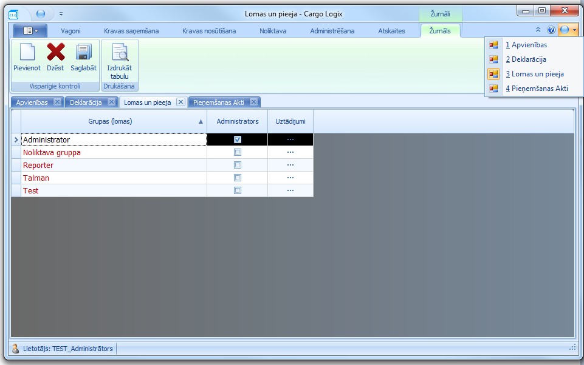Switch to the Deklarācija document tab
Viewport: 584px width, 365px height.
tap(85, 102)
